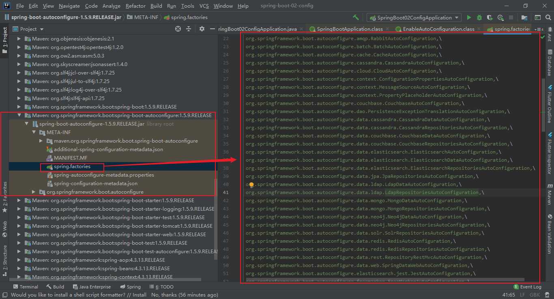This screenshot has height=299, width=554.
Task: Click the editor vertical scrollbar
Action: coord(543,105)
